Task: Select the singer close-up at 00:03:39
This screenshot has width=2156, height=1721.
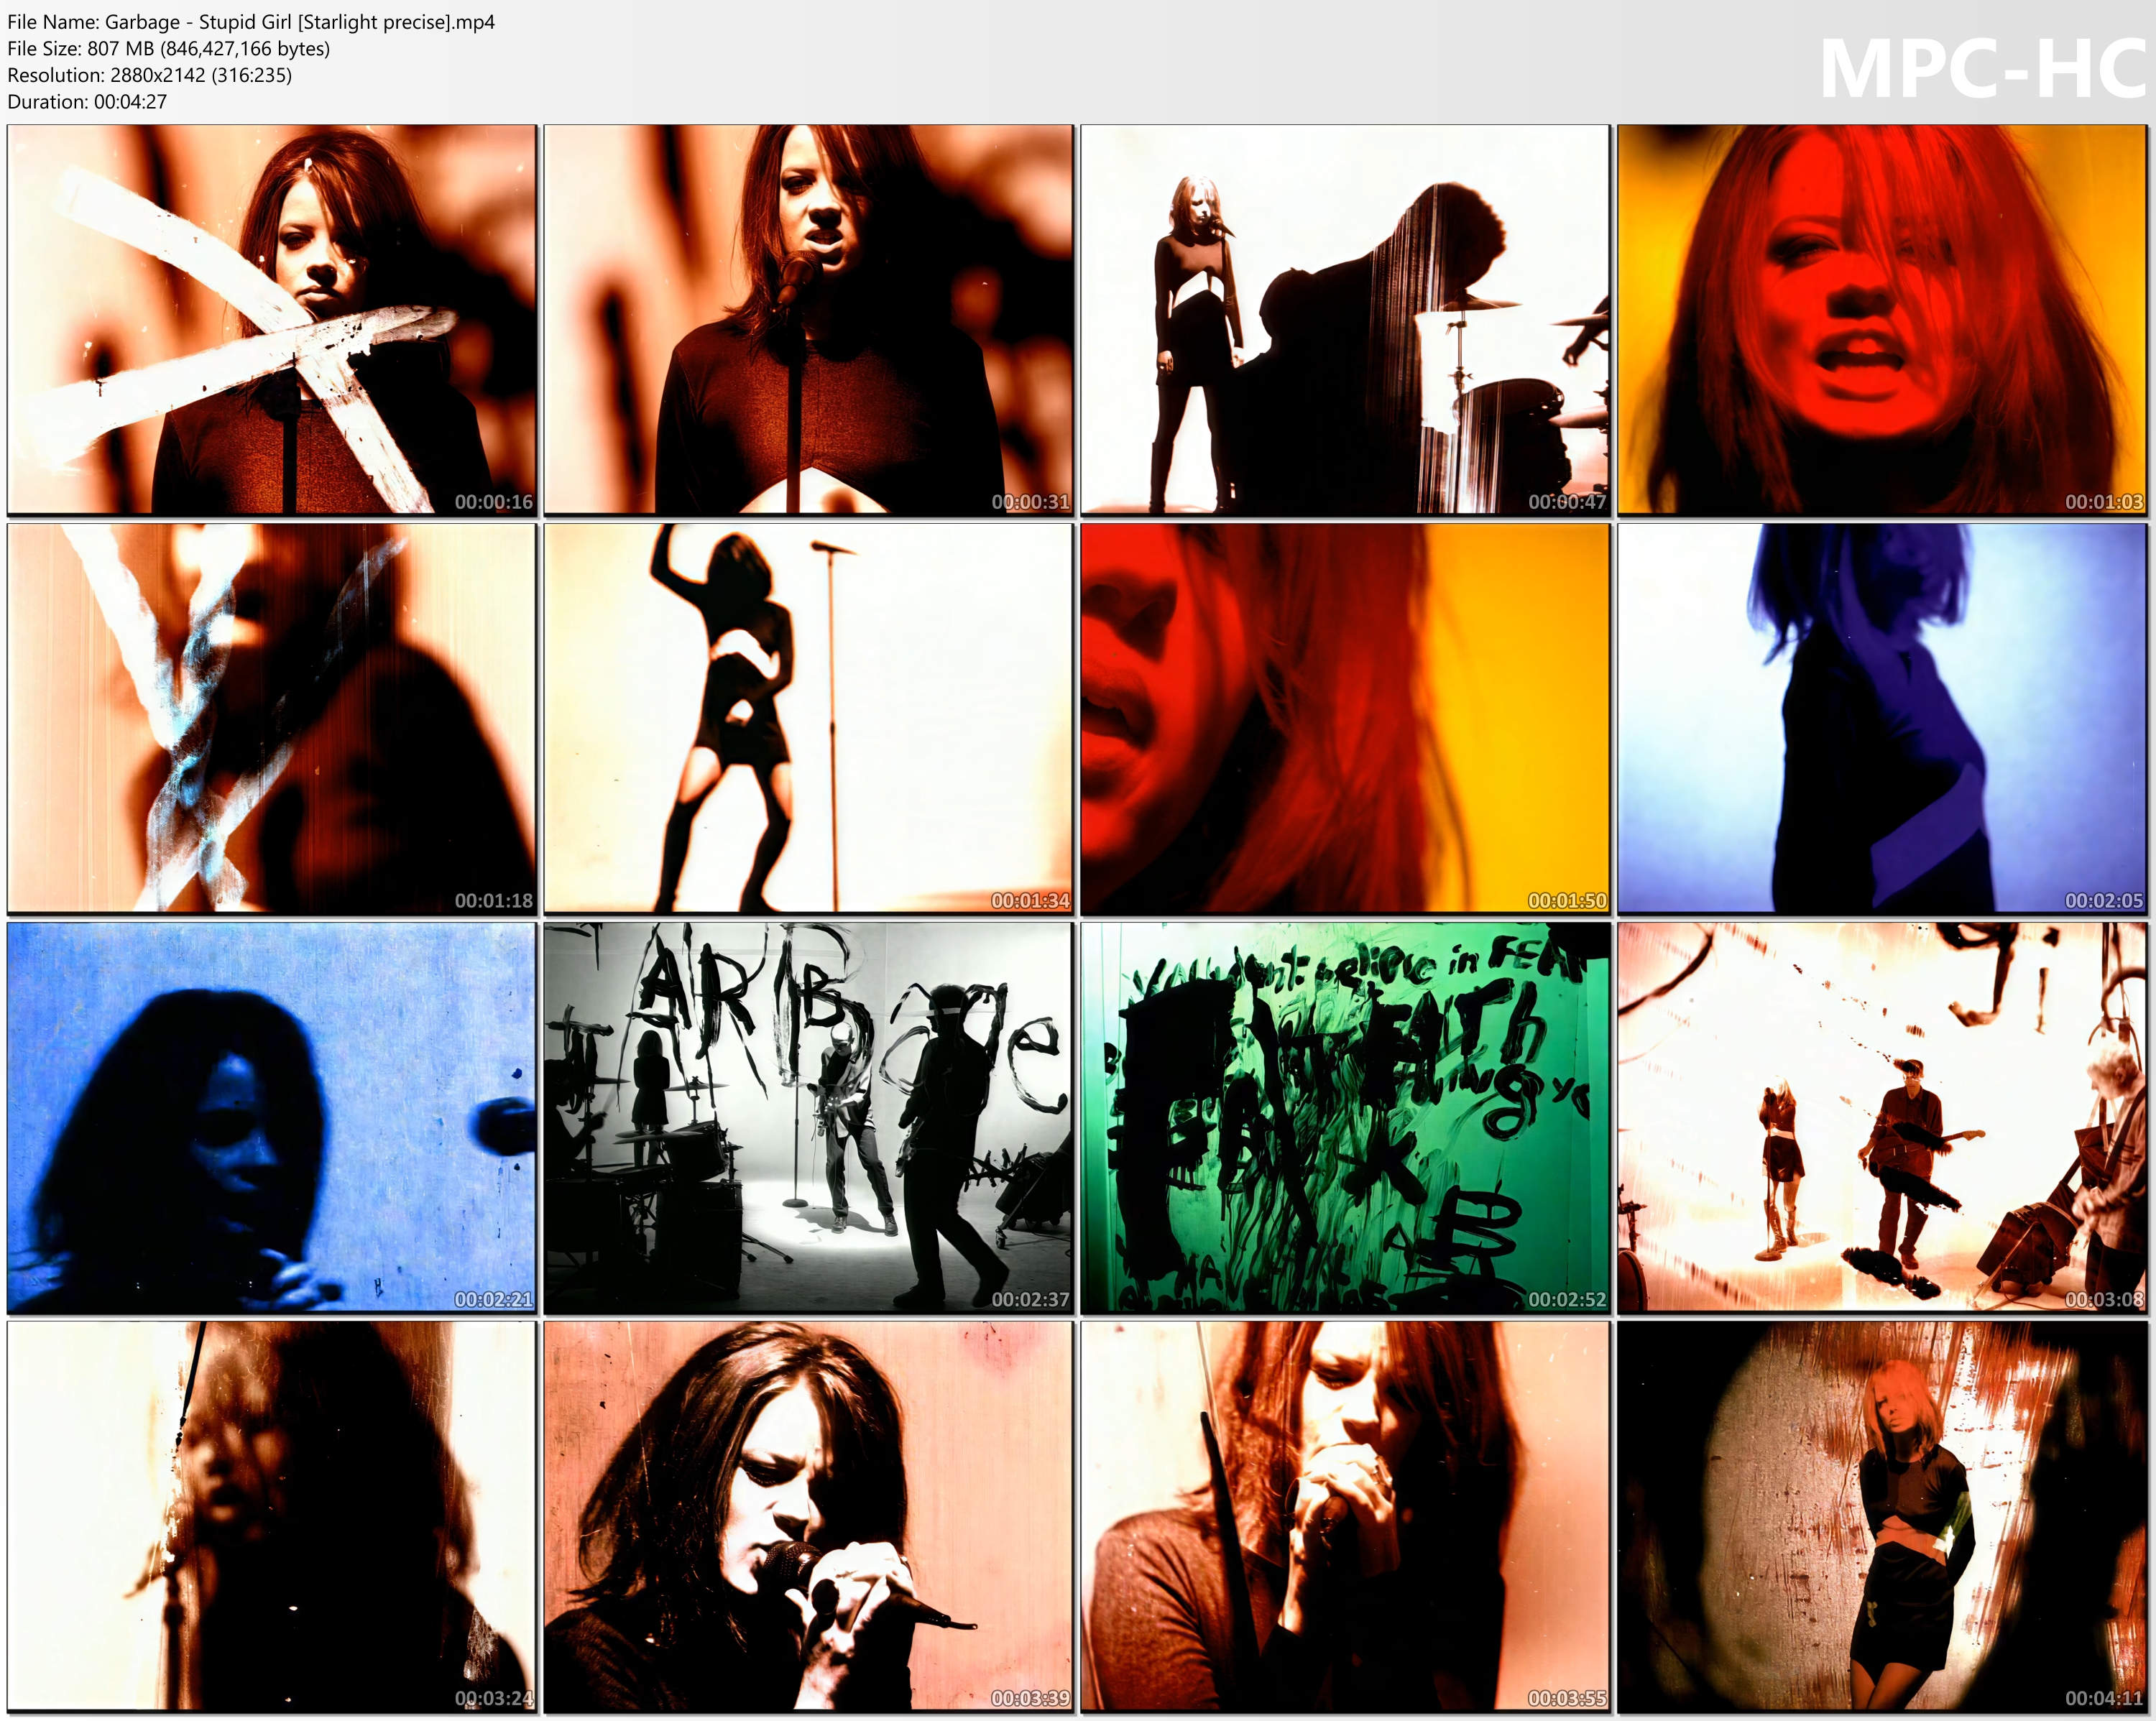Action: coord(808,1516)
